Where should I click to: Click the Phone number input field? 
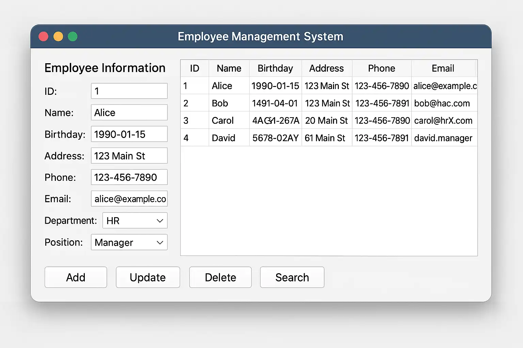coord(129,177)
